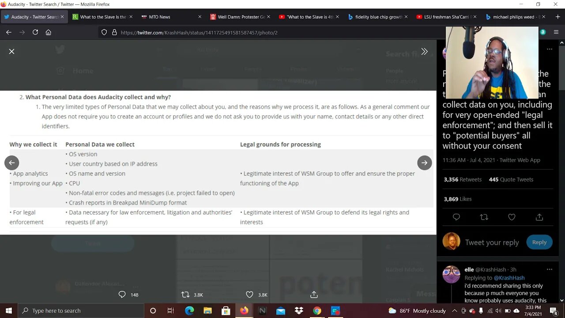Go back in browser history
This screenshot has width=565, height=318.
pos(9,32)
